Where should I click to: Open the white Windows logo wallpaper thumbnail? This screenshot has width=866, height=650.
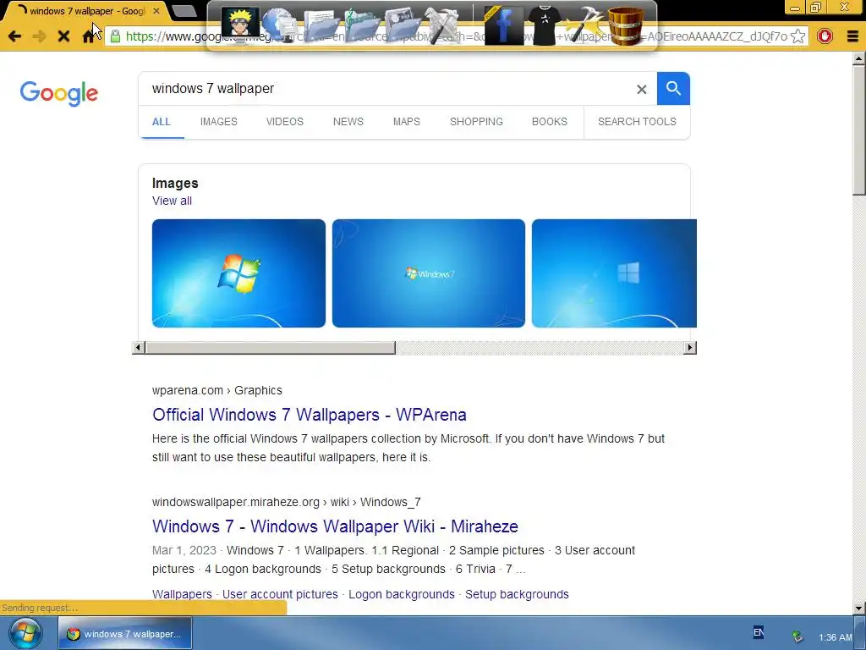pos(614,273)
